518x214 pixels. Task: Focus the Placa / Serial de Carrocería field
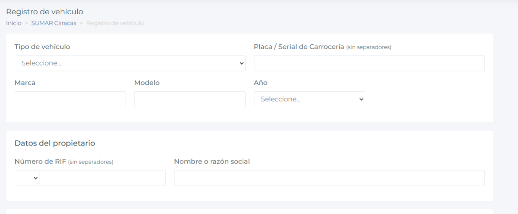tap(369, 63)
